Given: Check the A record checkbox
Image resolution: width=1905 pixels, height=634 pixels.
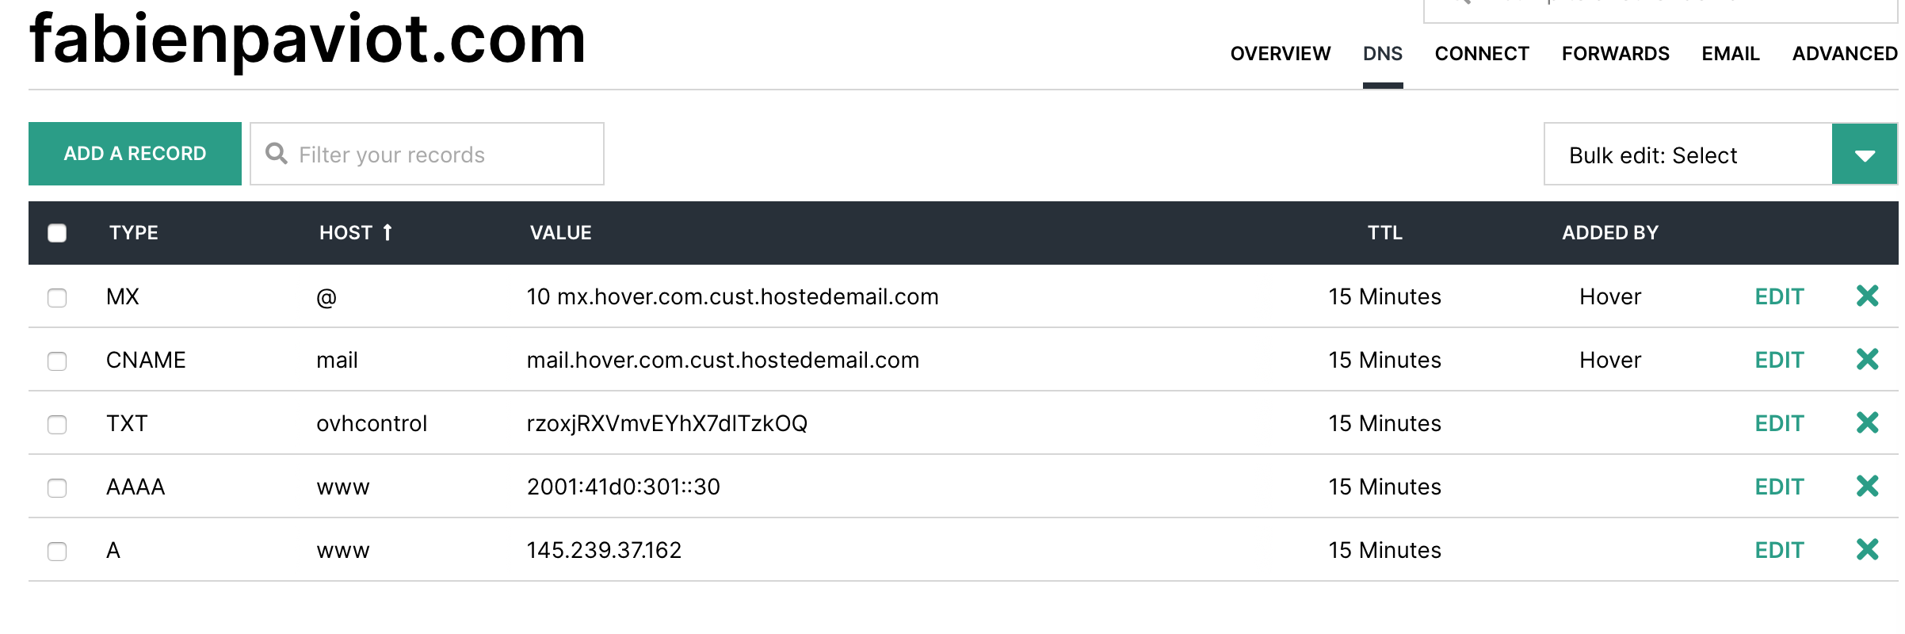Looking at the screenshot, I should [x=57, y=552].
